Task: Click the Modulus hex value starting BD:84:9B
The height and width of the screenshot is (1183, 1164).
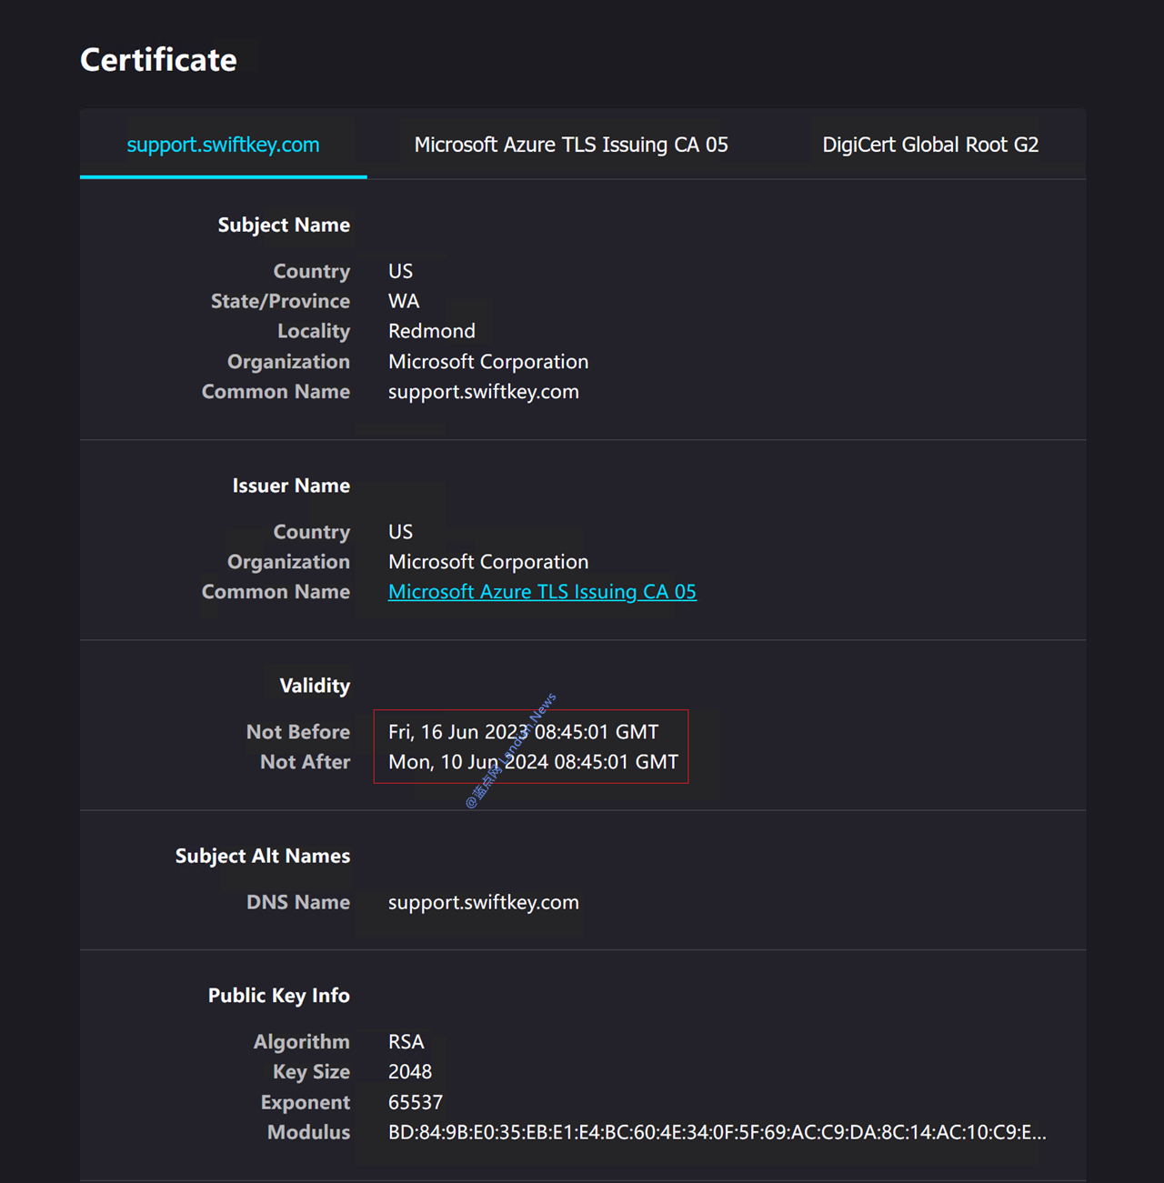Action: [717, 1132]
